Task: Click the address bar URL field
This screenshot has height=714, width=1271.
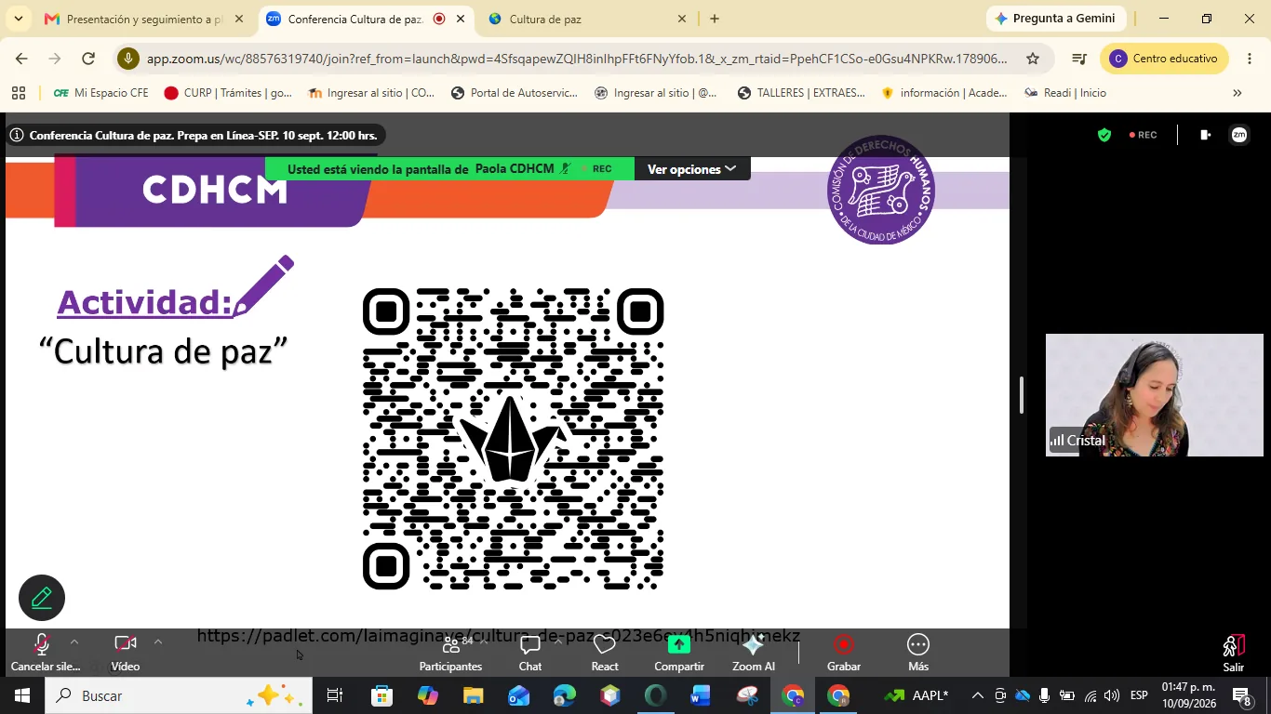Action: point(577,59)
